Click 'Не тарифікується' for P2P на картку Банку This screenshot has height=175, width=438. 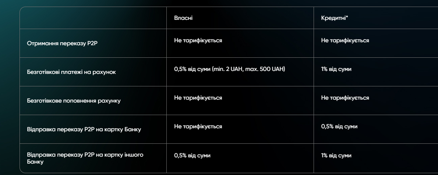point(198,126)
